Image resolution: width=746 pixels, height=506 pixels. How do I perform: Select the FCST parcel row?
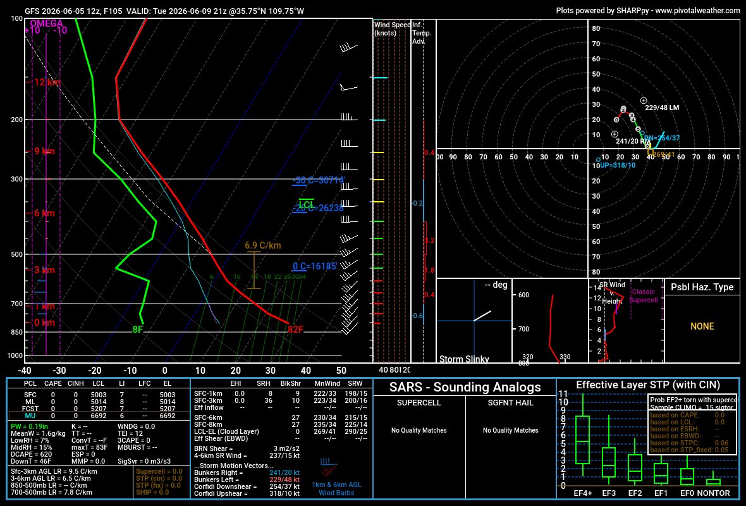tap(99, 409)
